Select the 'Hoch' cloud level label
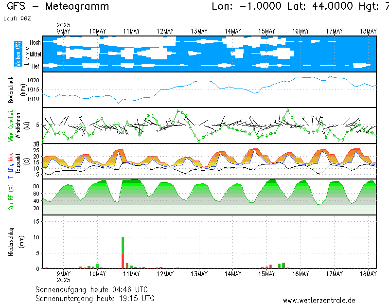Image resolution: width=389 pixels, height=304 pixels. click(35, 42)
